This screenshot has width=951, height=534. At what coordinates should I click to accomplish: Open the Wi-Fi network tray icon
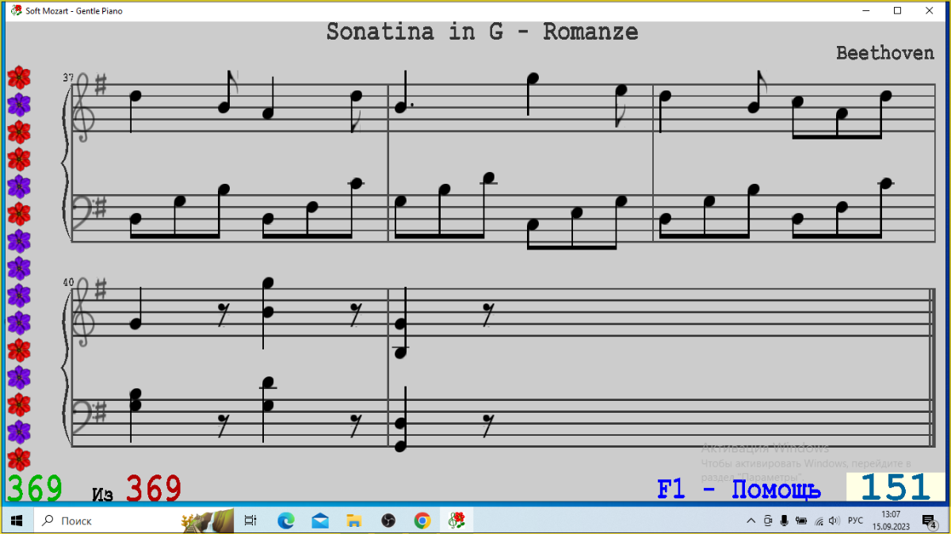(x=817, y=521)
